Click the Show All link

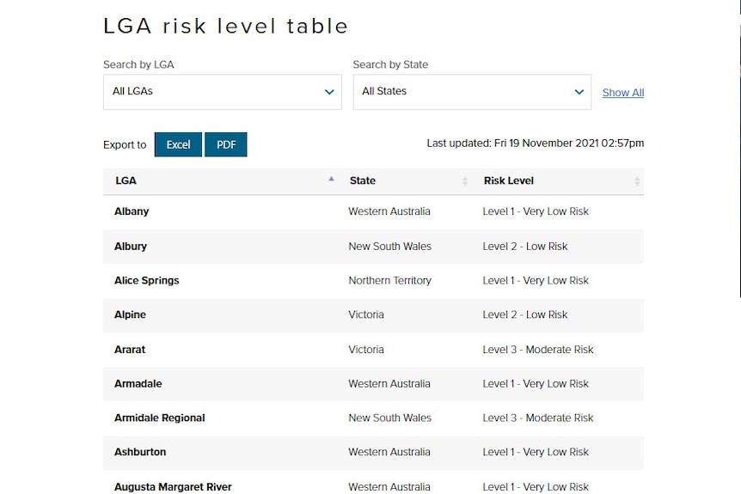click(x=623, y=93)
